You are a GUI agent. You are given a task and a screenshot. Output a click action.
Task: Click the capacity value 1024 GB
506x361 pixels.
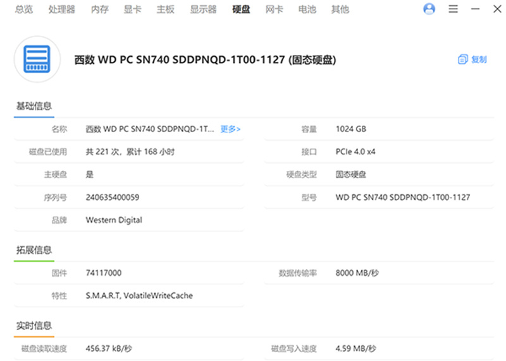351,129
